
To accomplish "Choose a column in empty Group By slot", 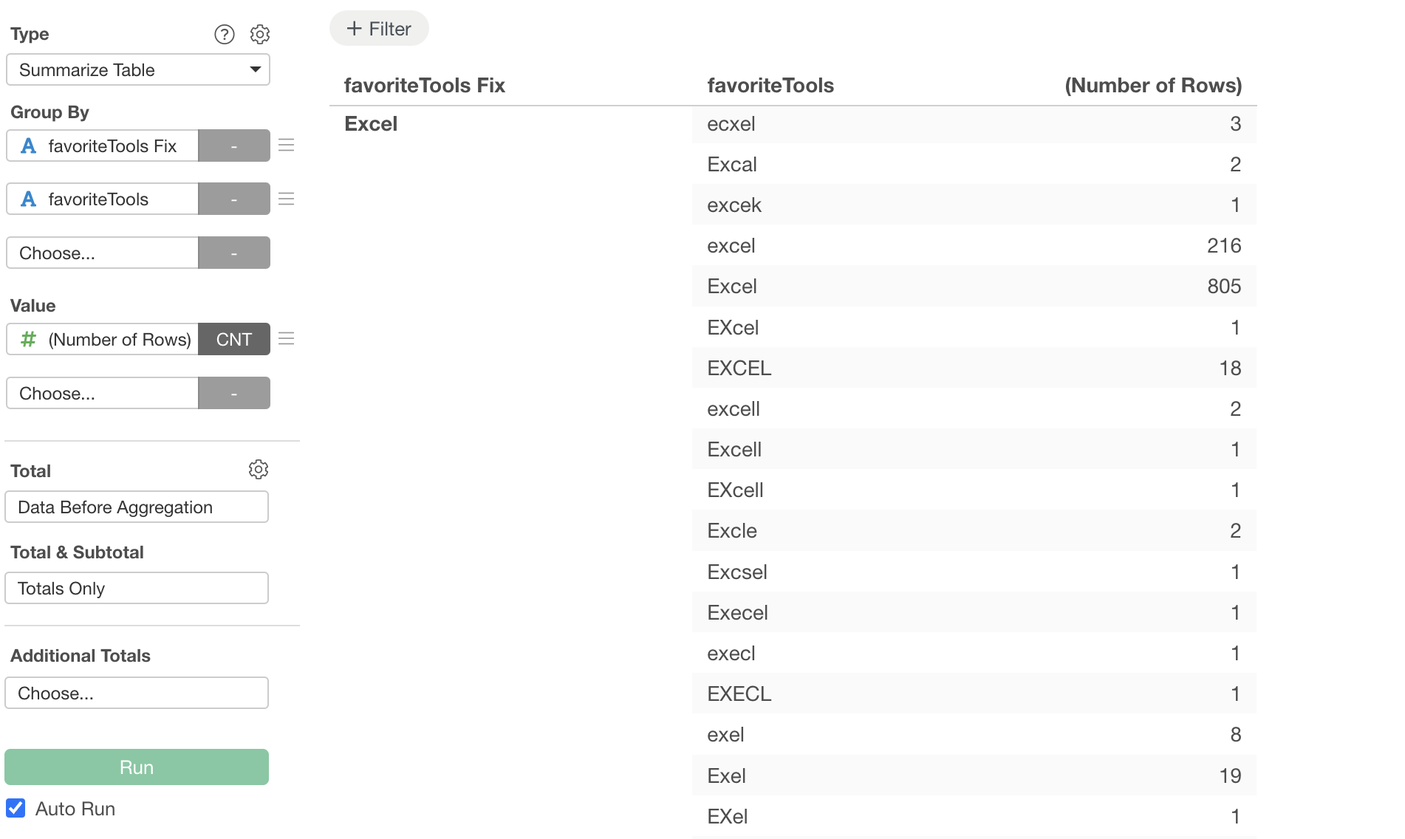I will pos(102,253).
